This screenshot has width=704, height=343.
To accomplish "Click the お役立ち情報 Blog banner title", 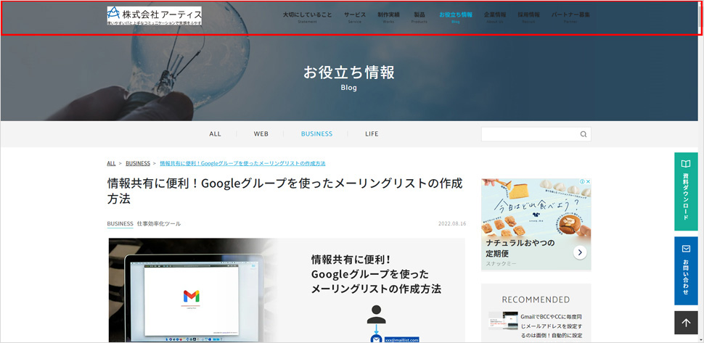I will point(349,77).
